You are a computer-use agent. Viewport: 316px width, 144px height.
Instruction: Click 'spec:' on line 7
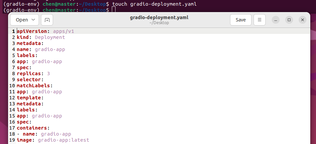coord(24,67)
